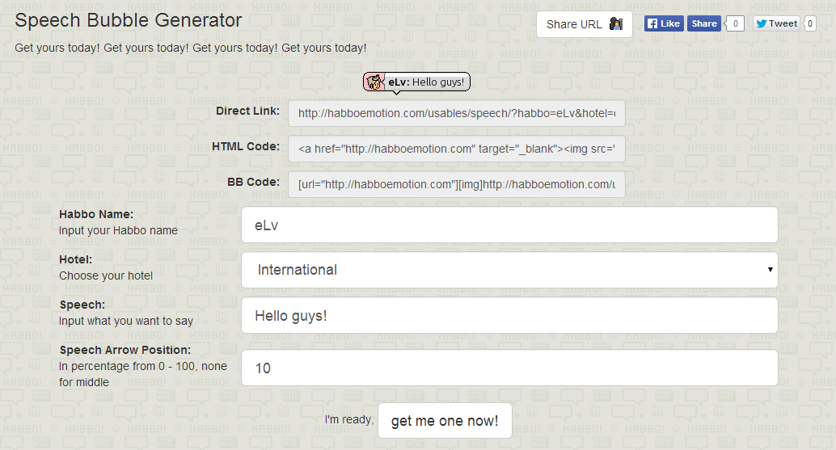The width and height of the screenshot is (836, 450).
Task: Click the Habbo Name input containing eLv
Action: [509, 225]
